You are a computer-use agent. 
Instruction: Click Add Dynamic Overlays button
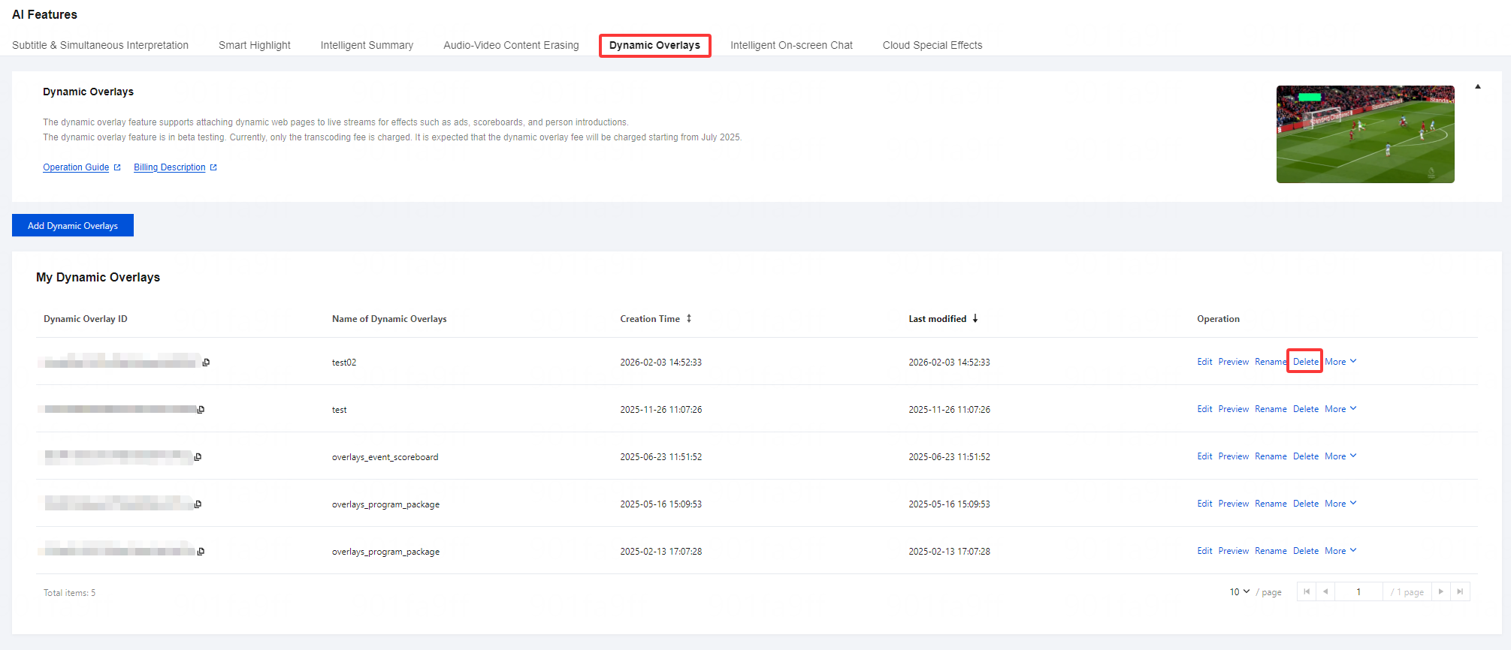click(x=73, y=225)
